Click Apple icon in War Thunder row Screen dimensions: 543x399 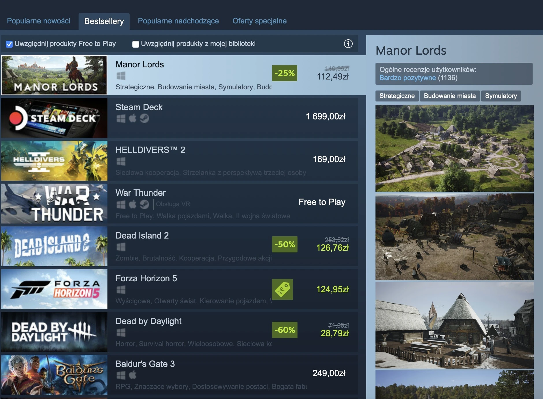133,204
